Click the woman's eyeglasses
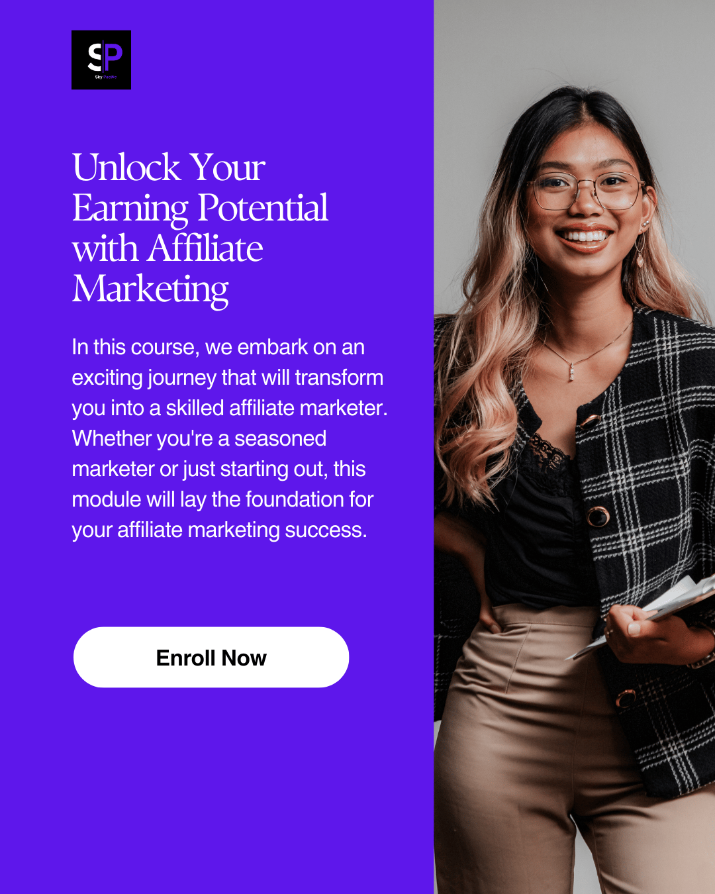The width and height of the screenshot is (715, 894). coord(585,191)
